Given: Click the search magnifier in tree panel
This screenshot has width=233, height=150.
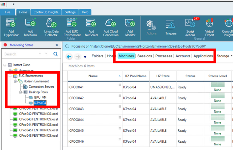Looking at the screenshot, I should pyautogui.click(x=56, y=54).
